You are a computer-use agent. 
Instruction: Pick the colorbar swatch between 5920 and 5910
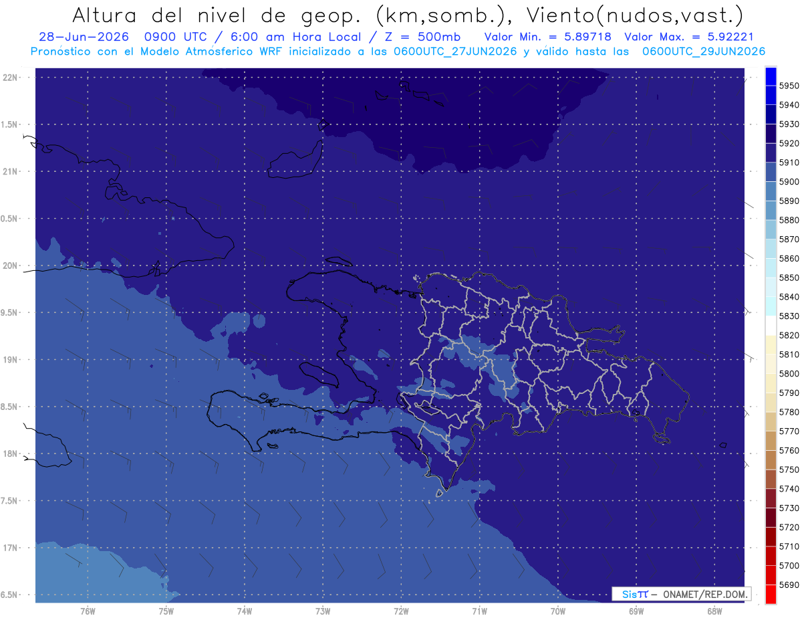[x=771, y=152]
